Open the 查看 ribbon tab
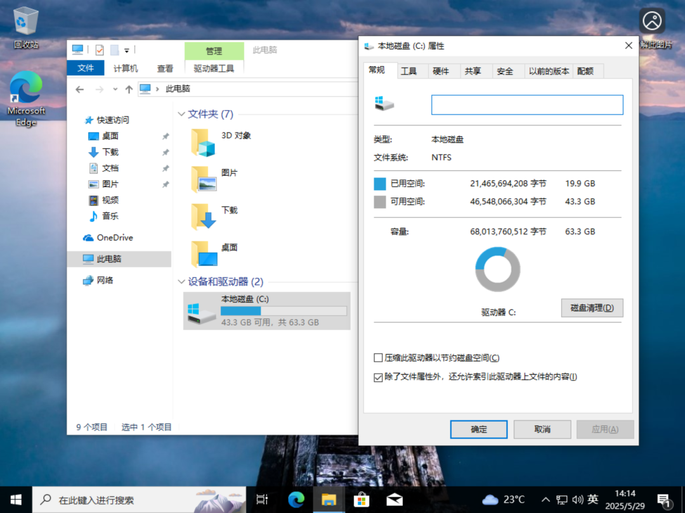The image size is (685, 513). point(165,68)
